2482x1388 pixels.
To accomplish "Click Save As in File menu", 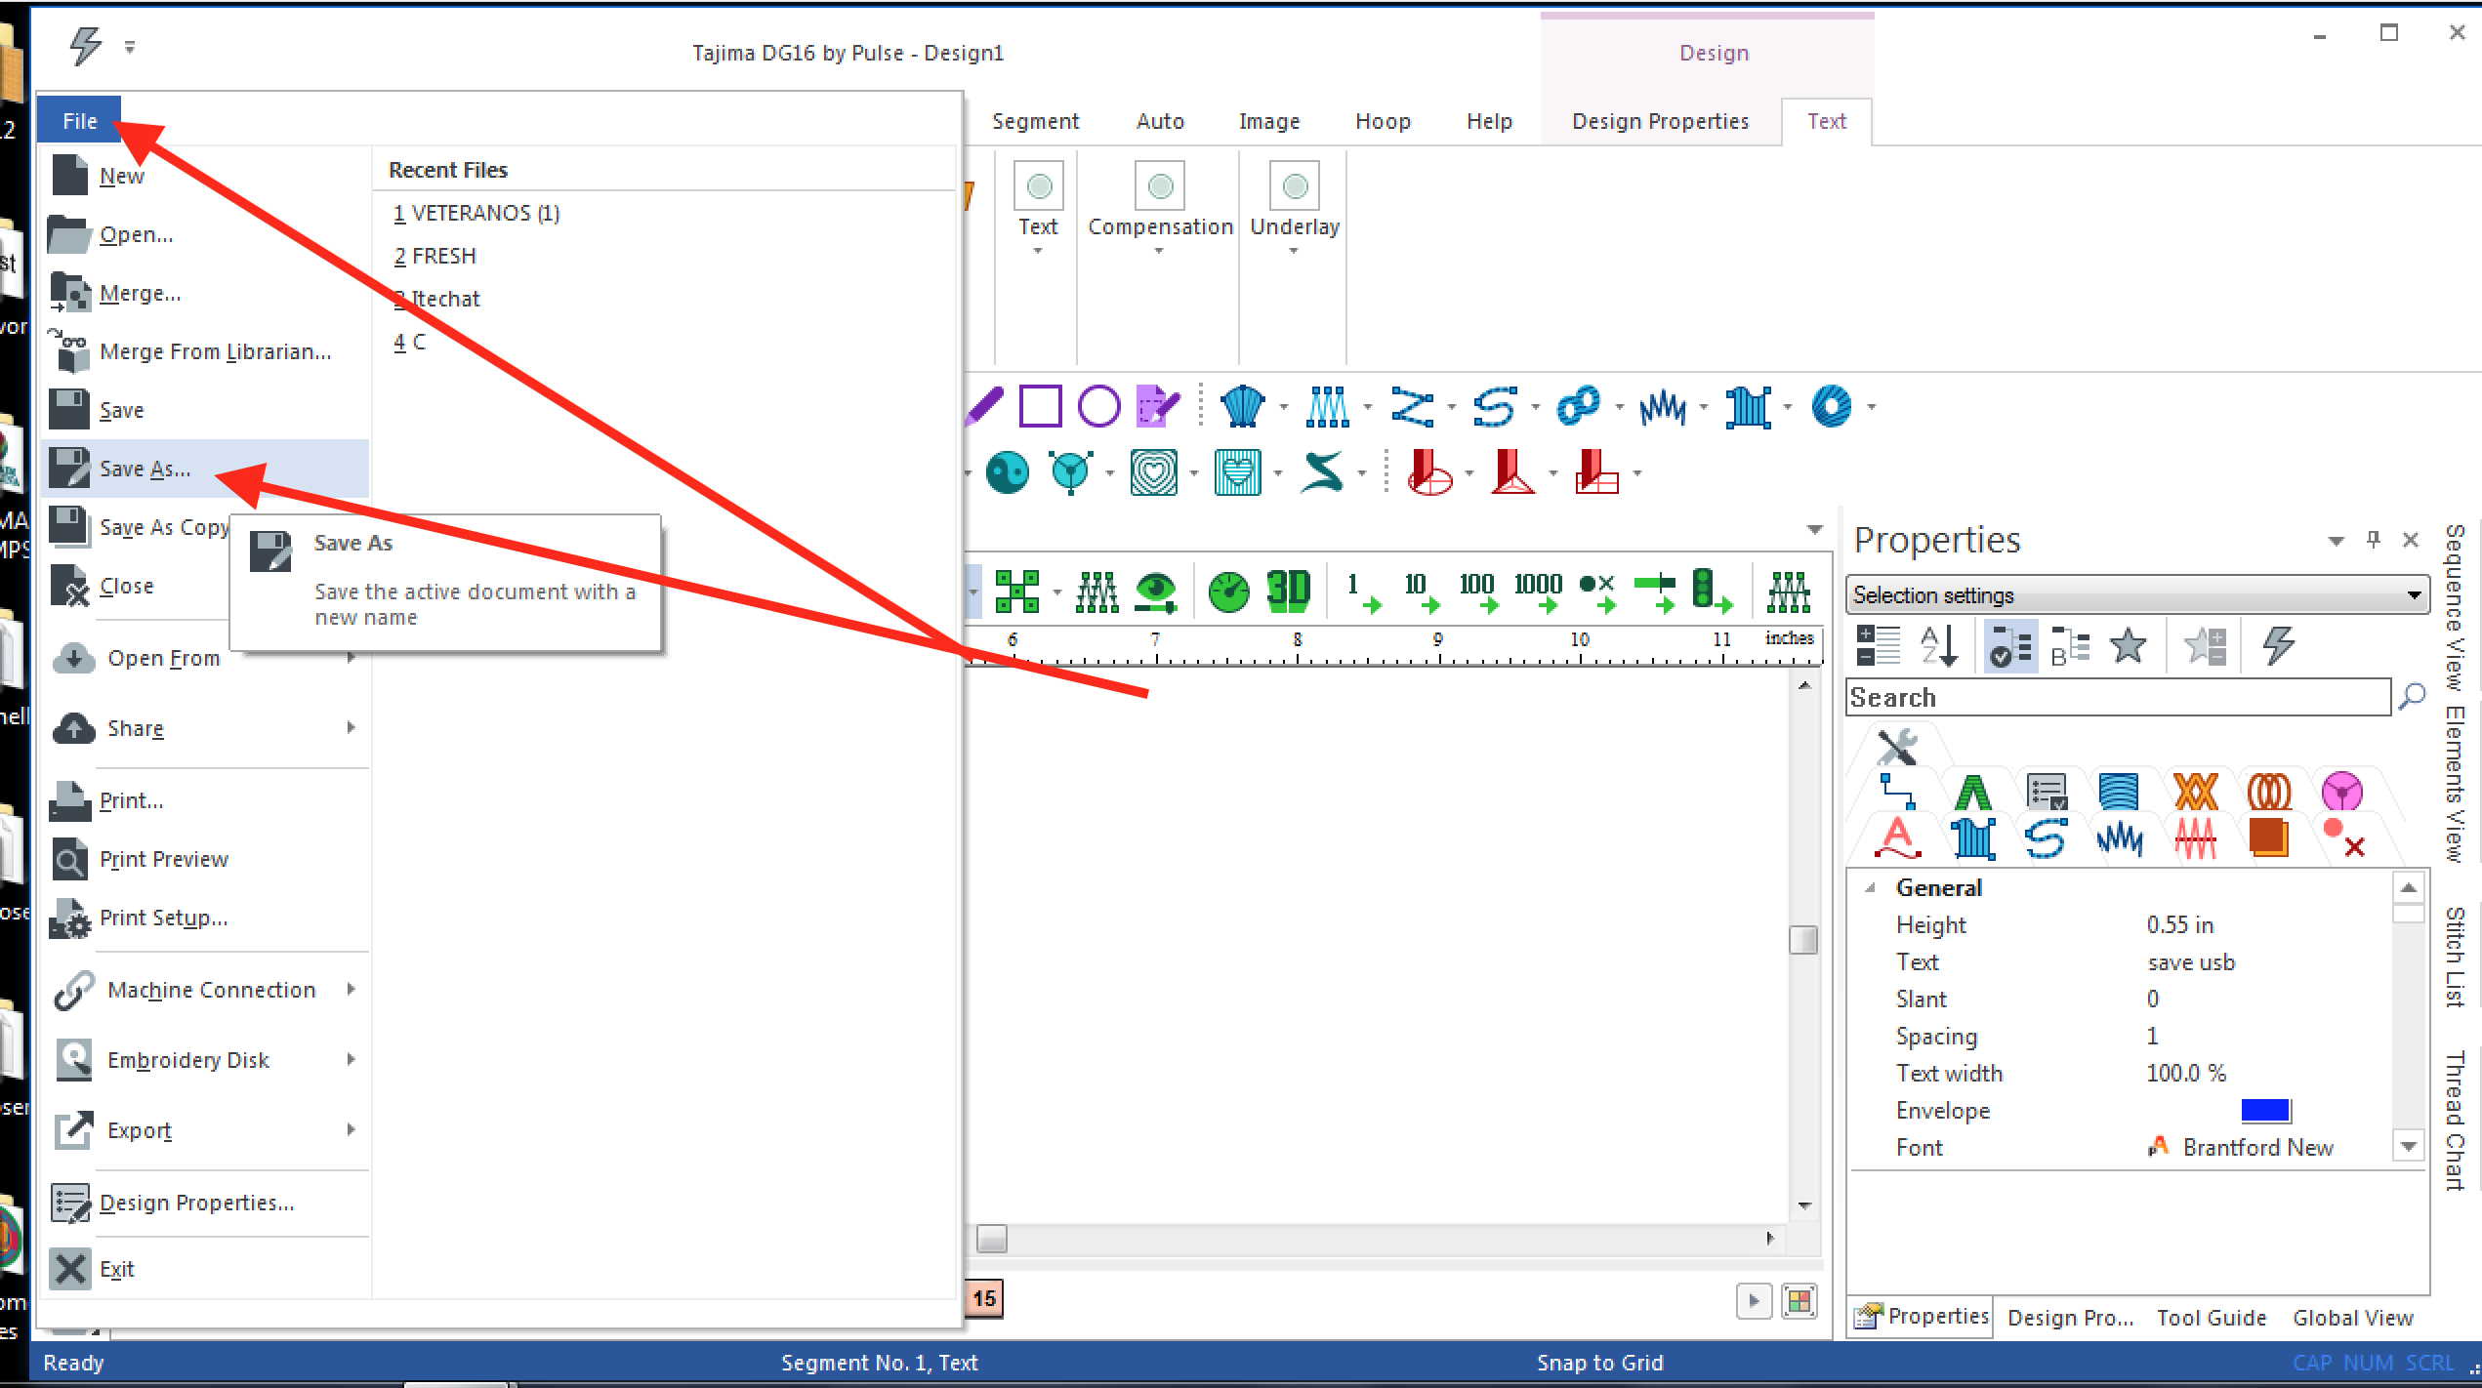I will click(x=205, y=469).
